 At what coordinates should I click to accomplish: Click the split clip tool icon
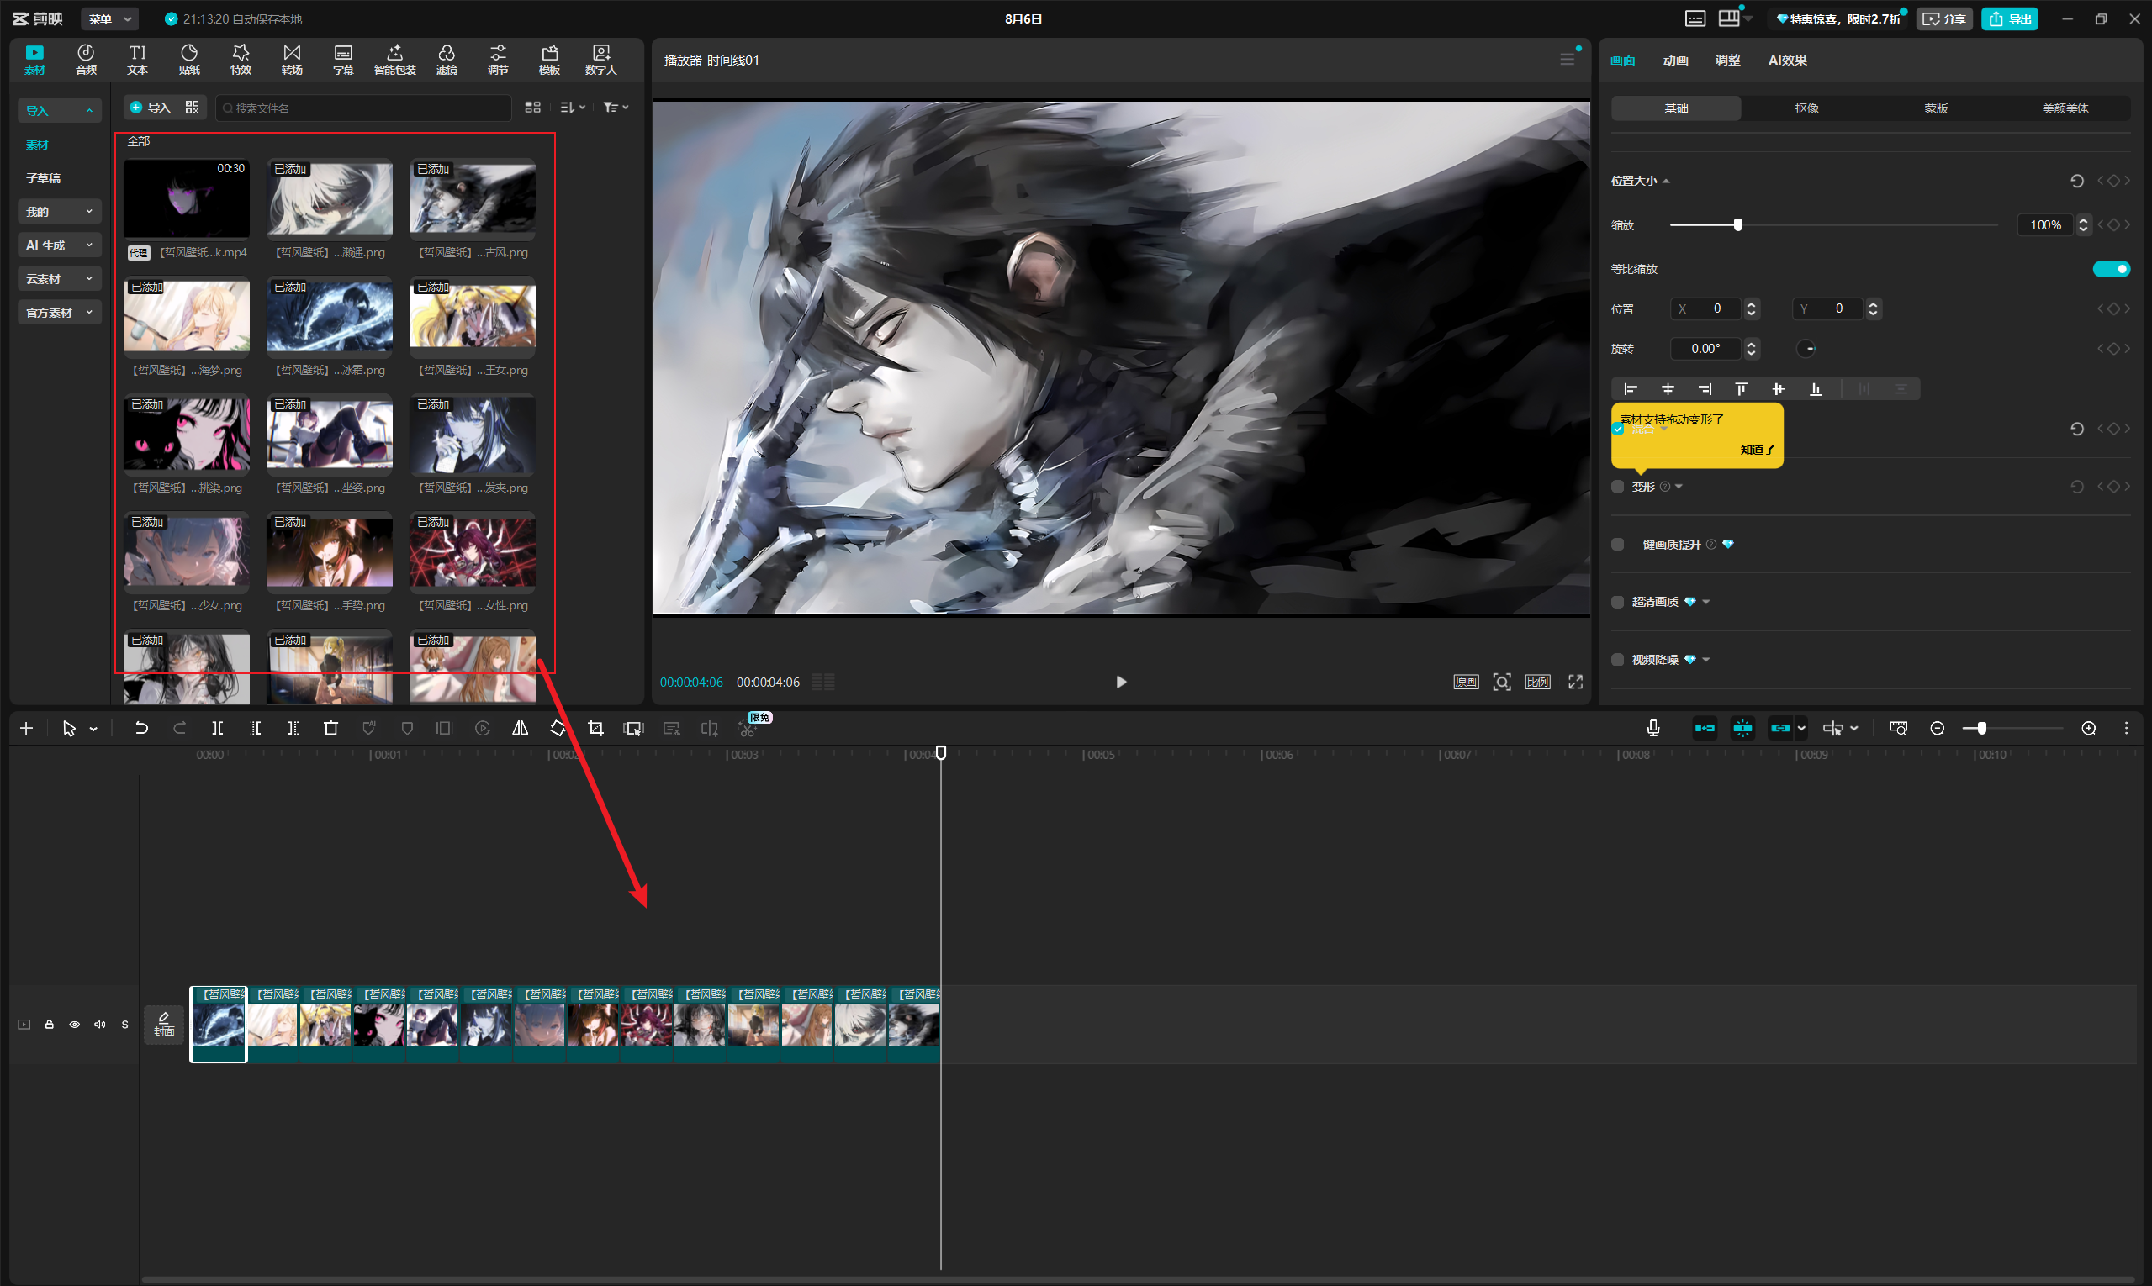(x=218, y=729)
